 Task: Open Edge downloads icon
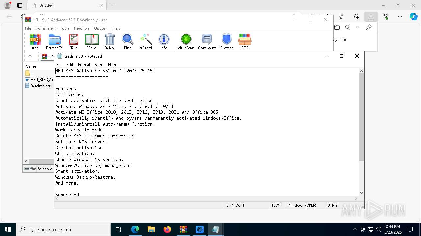point(371,17)
